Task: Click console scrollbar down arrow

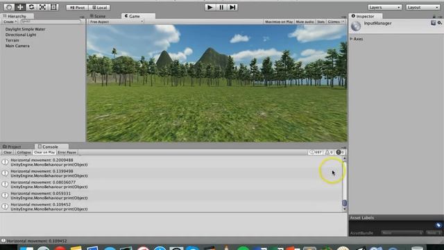Action: click(x=345, y=209)
